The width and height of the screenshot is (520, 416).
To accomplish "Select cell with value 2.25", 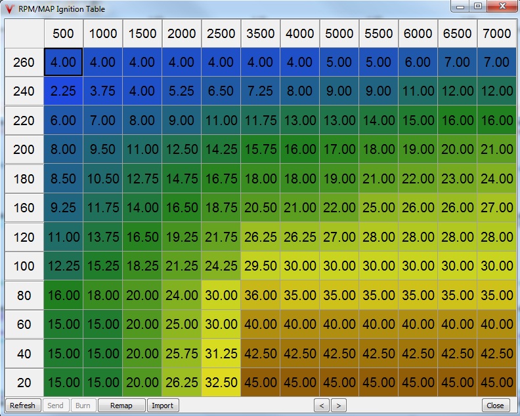I will pyautogui.click(x=63, y=92).
